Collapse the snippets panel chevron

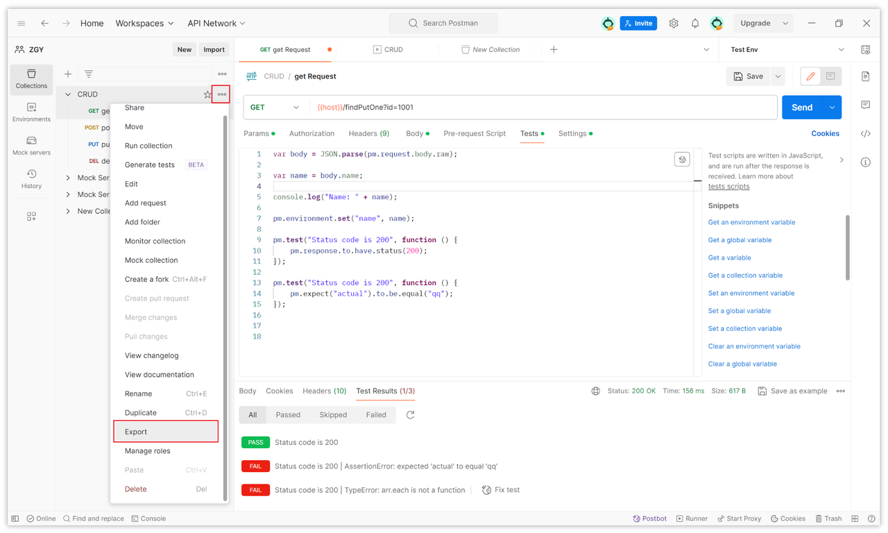pyautogui.click(x=842, y=160)
